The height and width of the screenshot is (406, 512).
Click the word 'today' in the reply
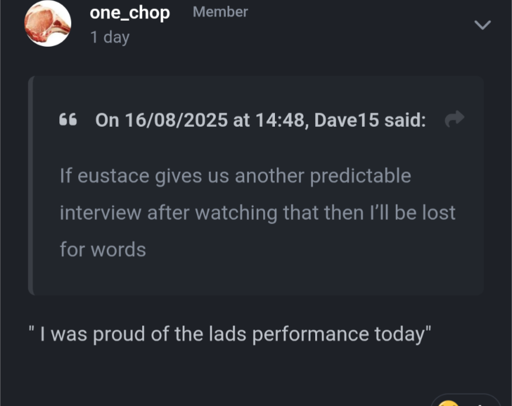click(399, 334)
